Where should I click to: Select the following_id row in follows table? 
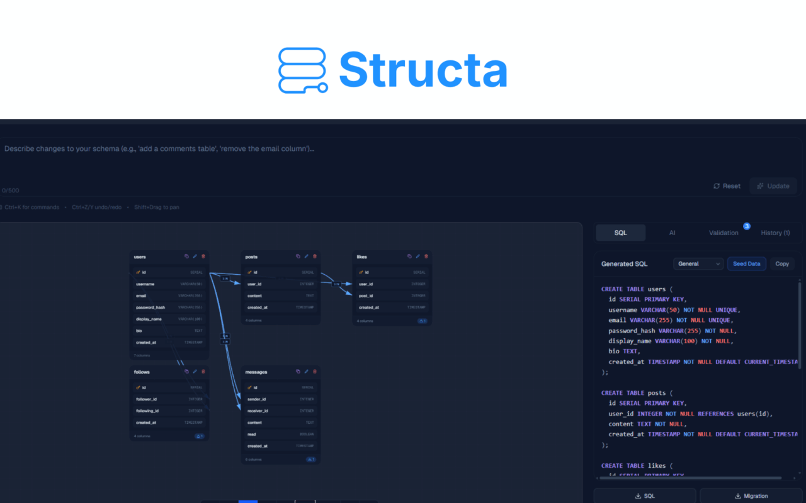tap(168, 411)
